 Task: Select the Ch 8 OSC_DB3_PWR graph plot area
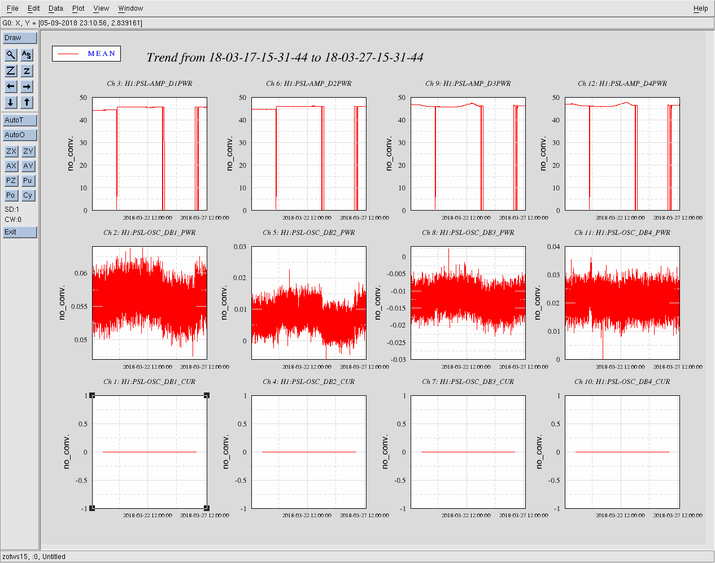click(x=468, y=303)
